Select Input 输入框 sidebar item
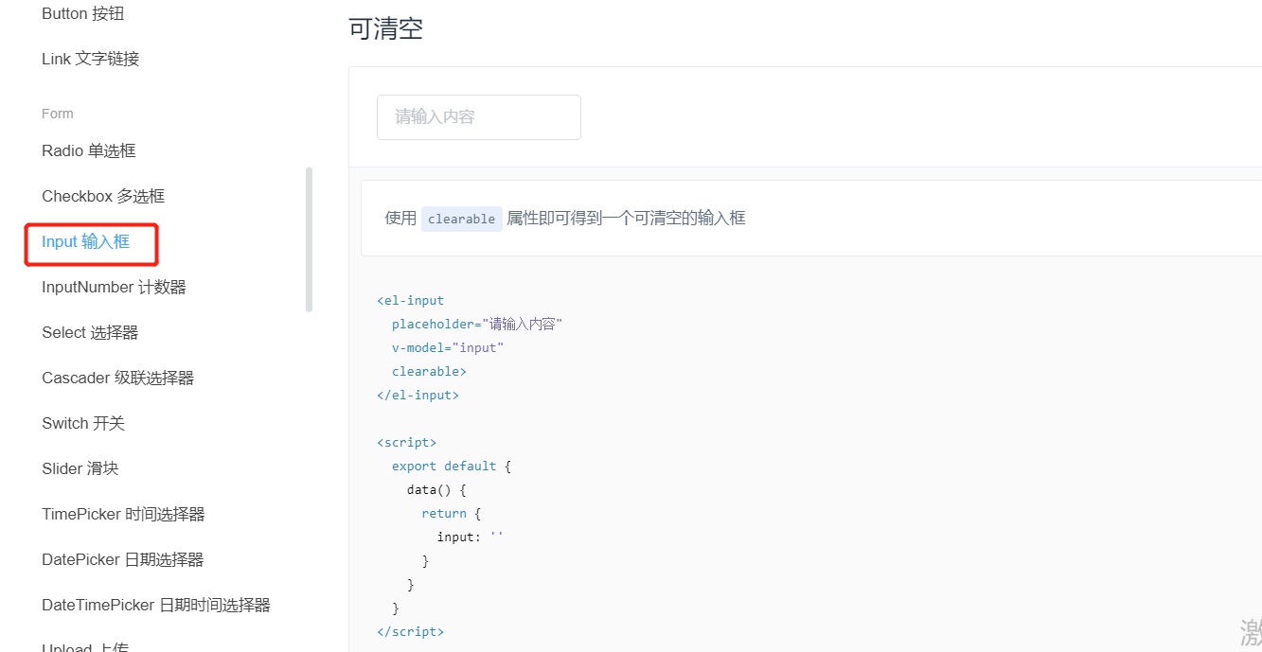Image resolution: width=1262 pixels, height=652 pixels. click(85, 241)
